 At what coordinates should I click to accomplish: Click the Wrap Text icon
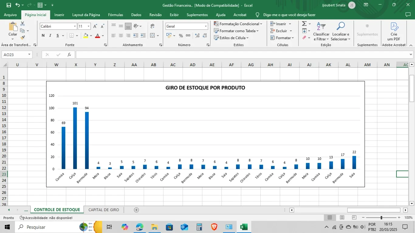(152, 26)
